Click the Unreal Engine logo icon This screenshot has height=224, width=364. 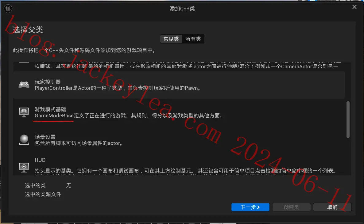[8, 9]
